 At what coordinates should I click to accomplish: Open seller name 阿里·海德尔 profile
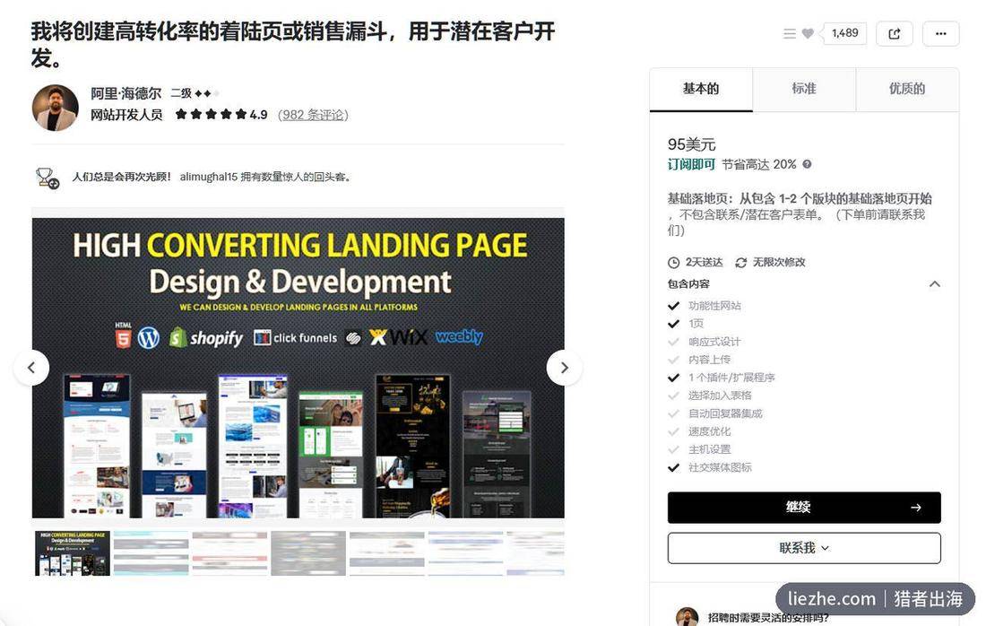point(125,94)
